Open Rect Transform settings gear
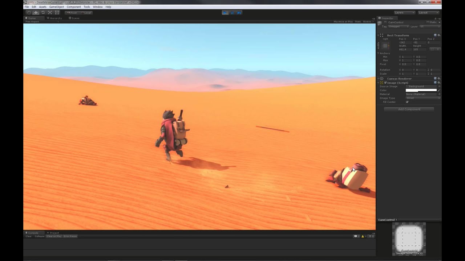This screenshot has width=465, height=261. [439, 36]
